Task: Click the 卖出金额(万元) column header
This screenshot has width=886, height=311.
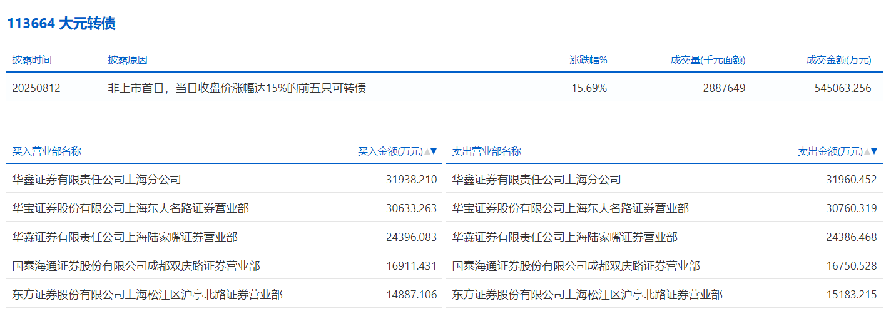Action: (830, 151)
